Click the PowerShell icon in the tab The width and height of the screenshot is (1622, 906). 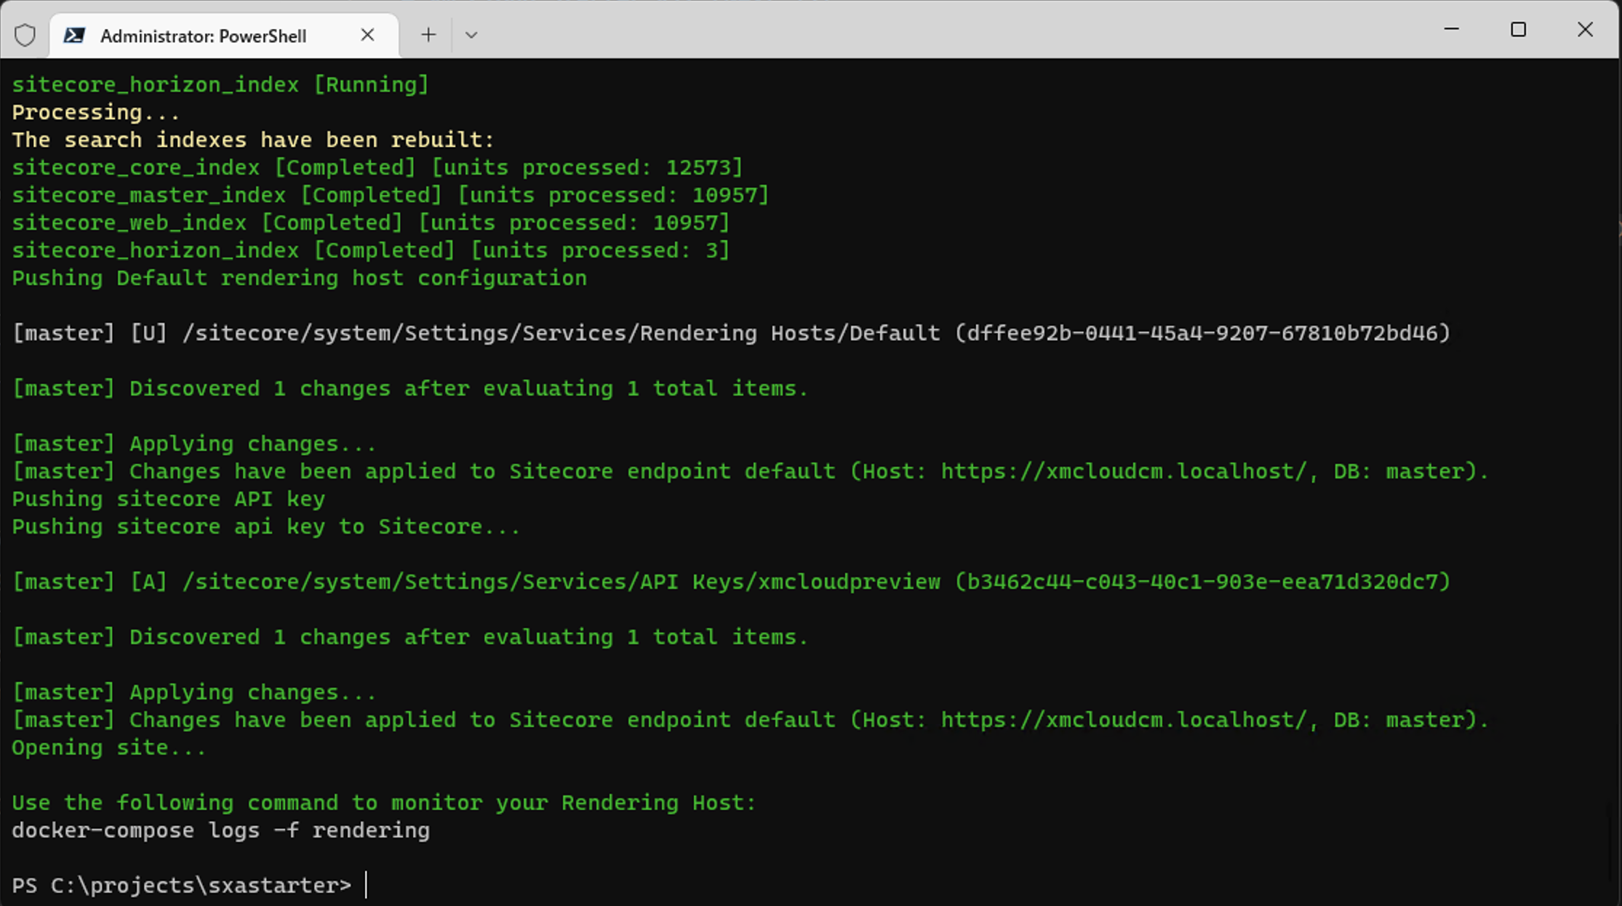click(x=74, y=35)
